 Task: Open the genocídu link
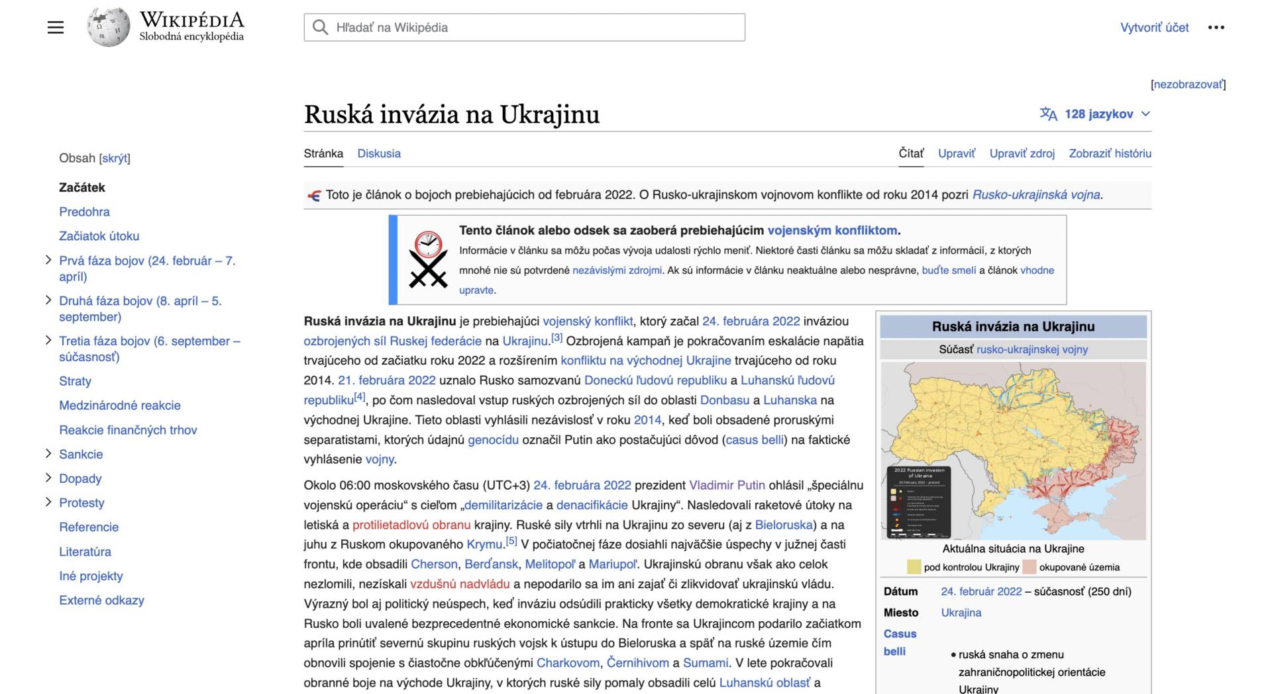(x=493, y=440)
